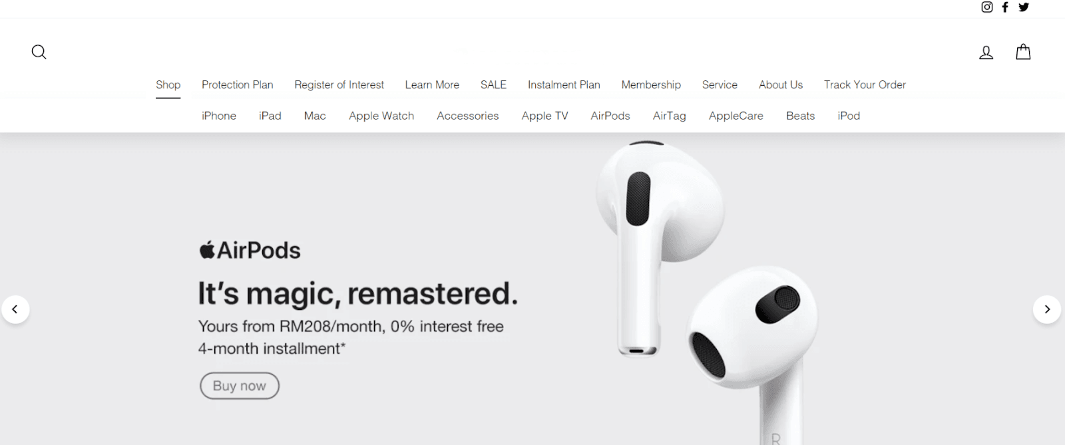The height and width of the screenshot is (445, 1065).
Task: Click the AirPods hero banner image
Action: click(706, 289)
